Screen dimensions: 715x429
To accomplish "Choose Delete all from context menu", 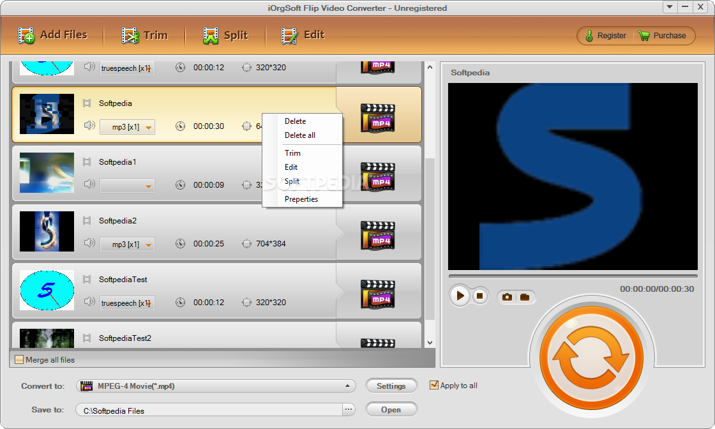I will 299,135.
